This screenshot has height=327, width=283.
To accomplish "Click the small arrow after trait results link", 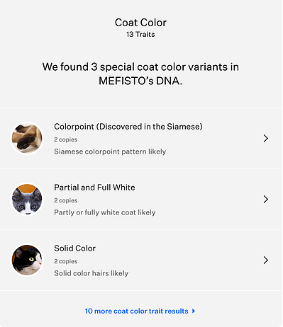I will [194, 311].
